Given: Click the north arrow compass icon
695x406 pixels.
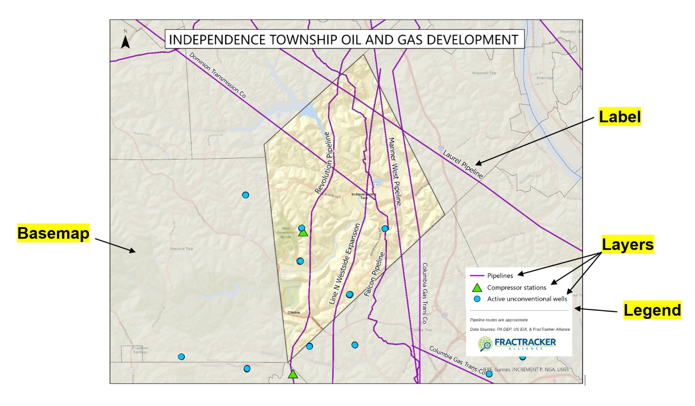Looking at the screenshot, I should point(126,40).
